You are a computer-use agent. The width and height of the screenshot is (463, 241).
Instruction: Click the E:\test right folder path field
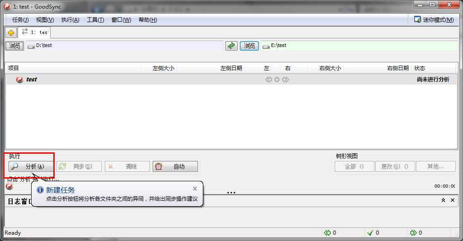[x=360, y=46]
